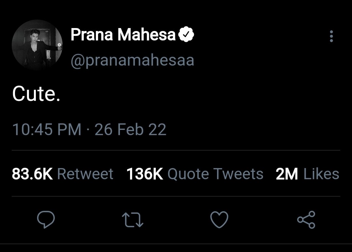Click the Prana Mahesa display name
The image size is (352, 252).
point(123,34)
